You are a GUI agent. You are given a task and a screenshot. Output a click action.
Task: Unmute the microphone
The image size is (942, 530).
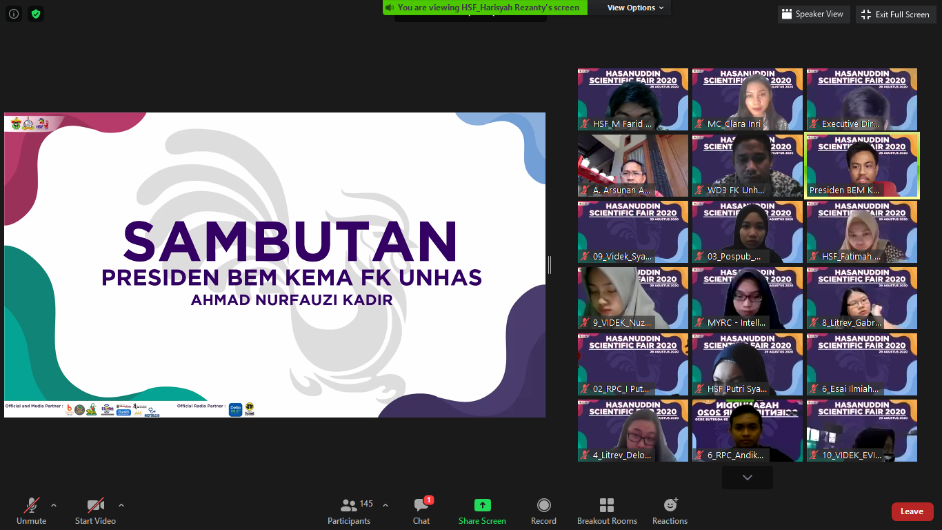click(x=32, y=511)
